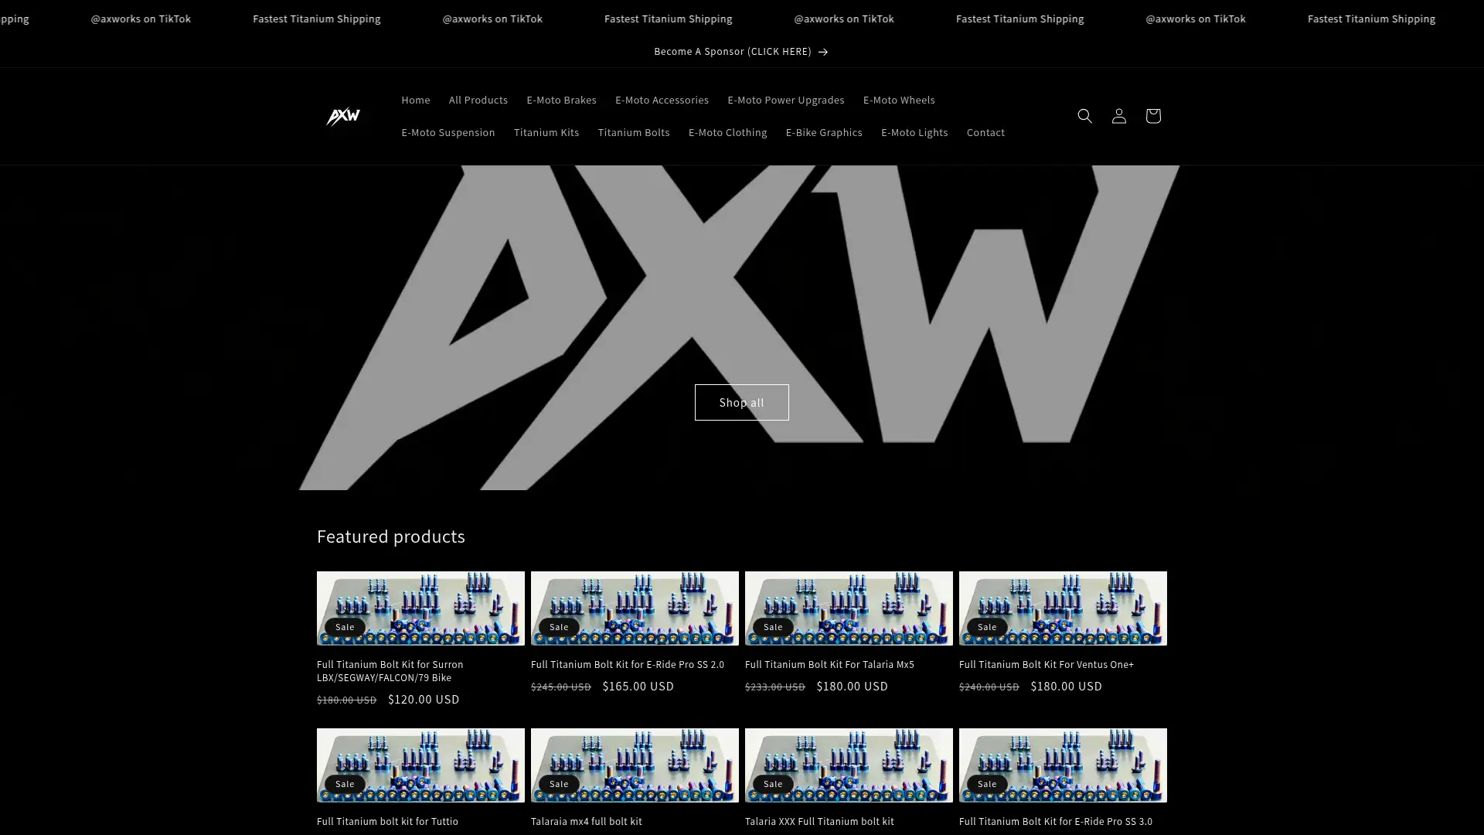Select E-Moto Brakes from the navigation
1484x835 pixels.
coord(561,100)
